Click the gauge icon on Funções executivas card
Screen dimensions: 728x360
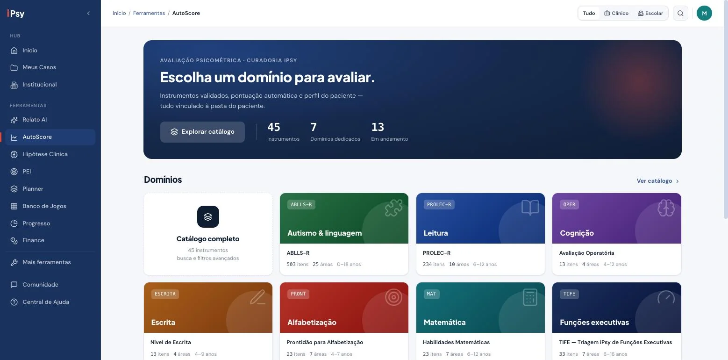pyautogui.click(x=666, y=297)
